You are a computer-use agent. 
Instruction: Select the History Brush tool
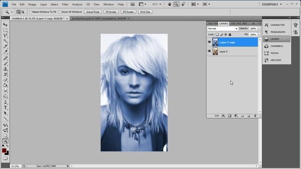tap(5, 74)
